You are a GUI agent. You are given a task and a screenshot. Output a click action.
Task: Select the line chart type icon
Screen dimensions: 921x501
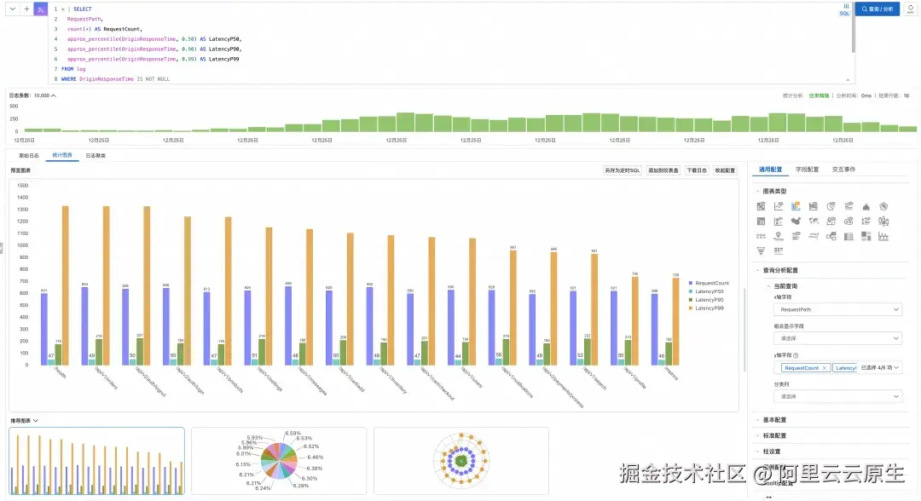click(778, 206)
